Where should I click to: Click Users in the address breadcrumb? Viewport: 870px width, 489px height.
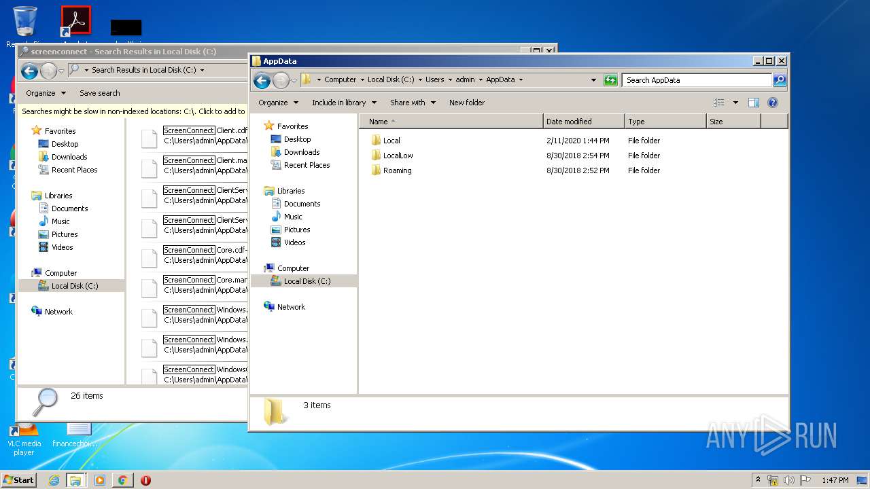[434, 79]
